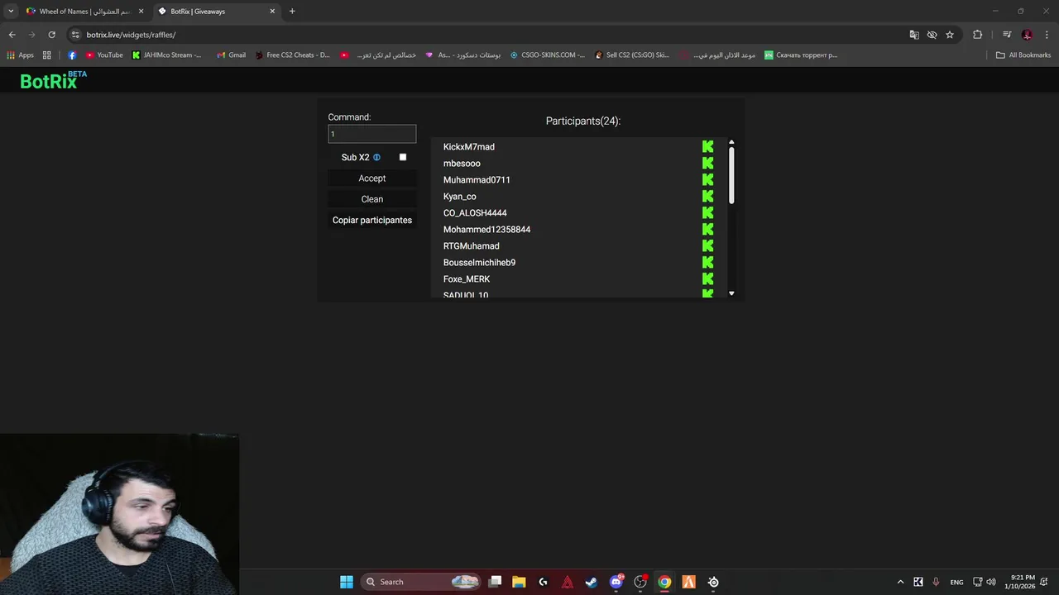Click the Participants(24) heading

[583, 121]
